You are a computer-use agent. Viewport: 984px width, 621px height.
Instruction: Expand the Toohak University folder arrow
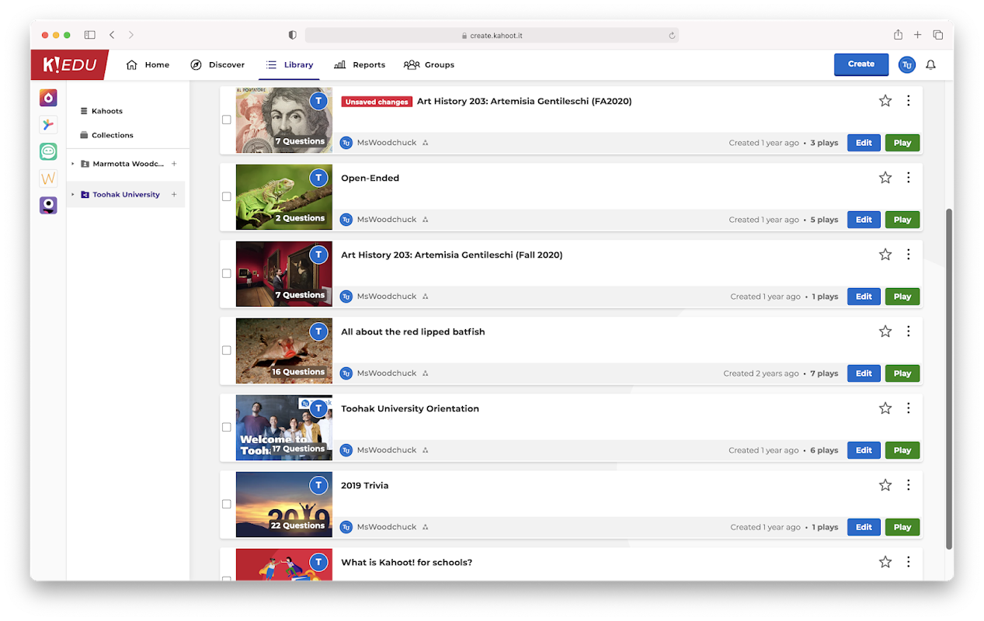coord(73,195)
